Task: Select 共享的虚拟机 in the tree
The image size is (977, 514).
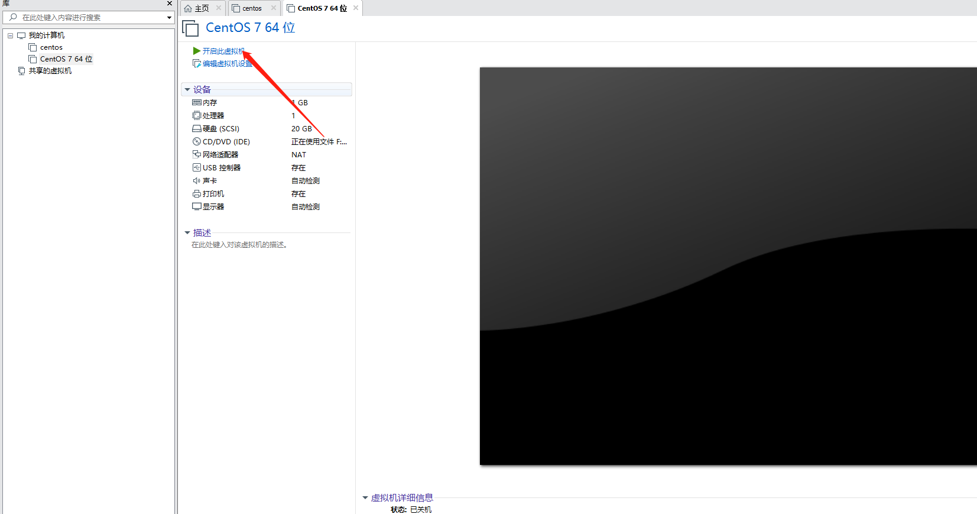Action: pyautogui.click(x=50, y=71)
